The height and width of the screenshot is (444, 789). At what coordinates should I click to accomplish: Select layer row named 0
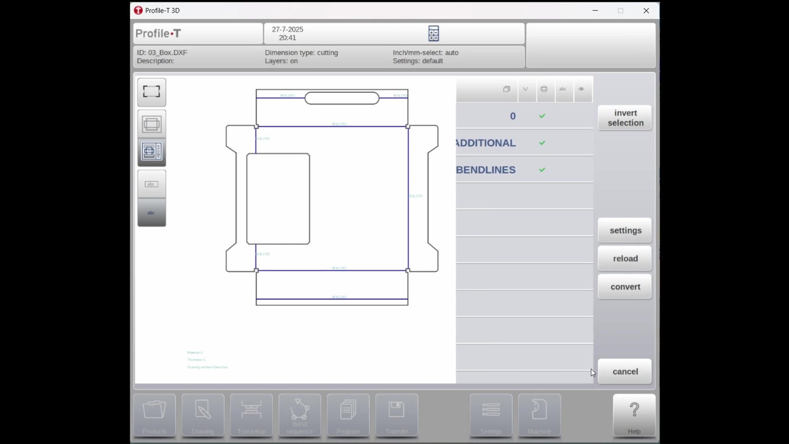(524, 116)
